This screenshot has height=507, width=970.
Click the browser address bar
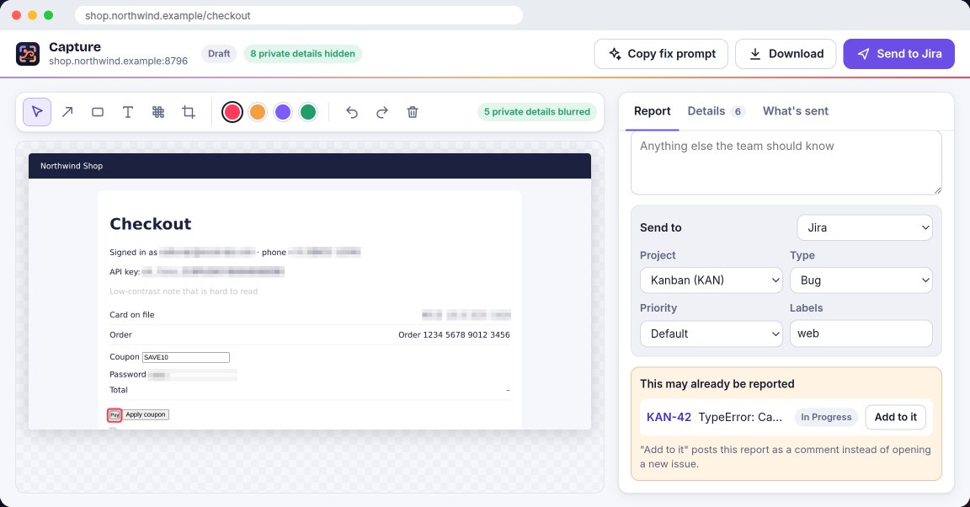(x=299, y=15)
